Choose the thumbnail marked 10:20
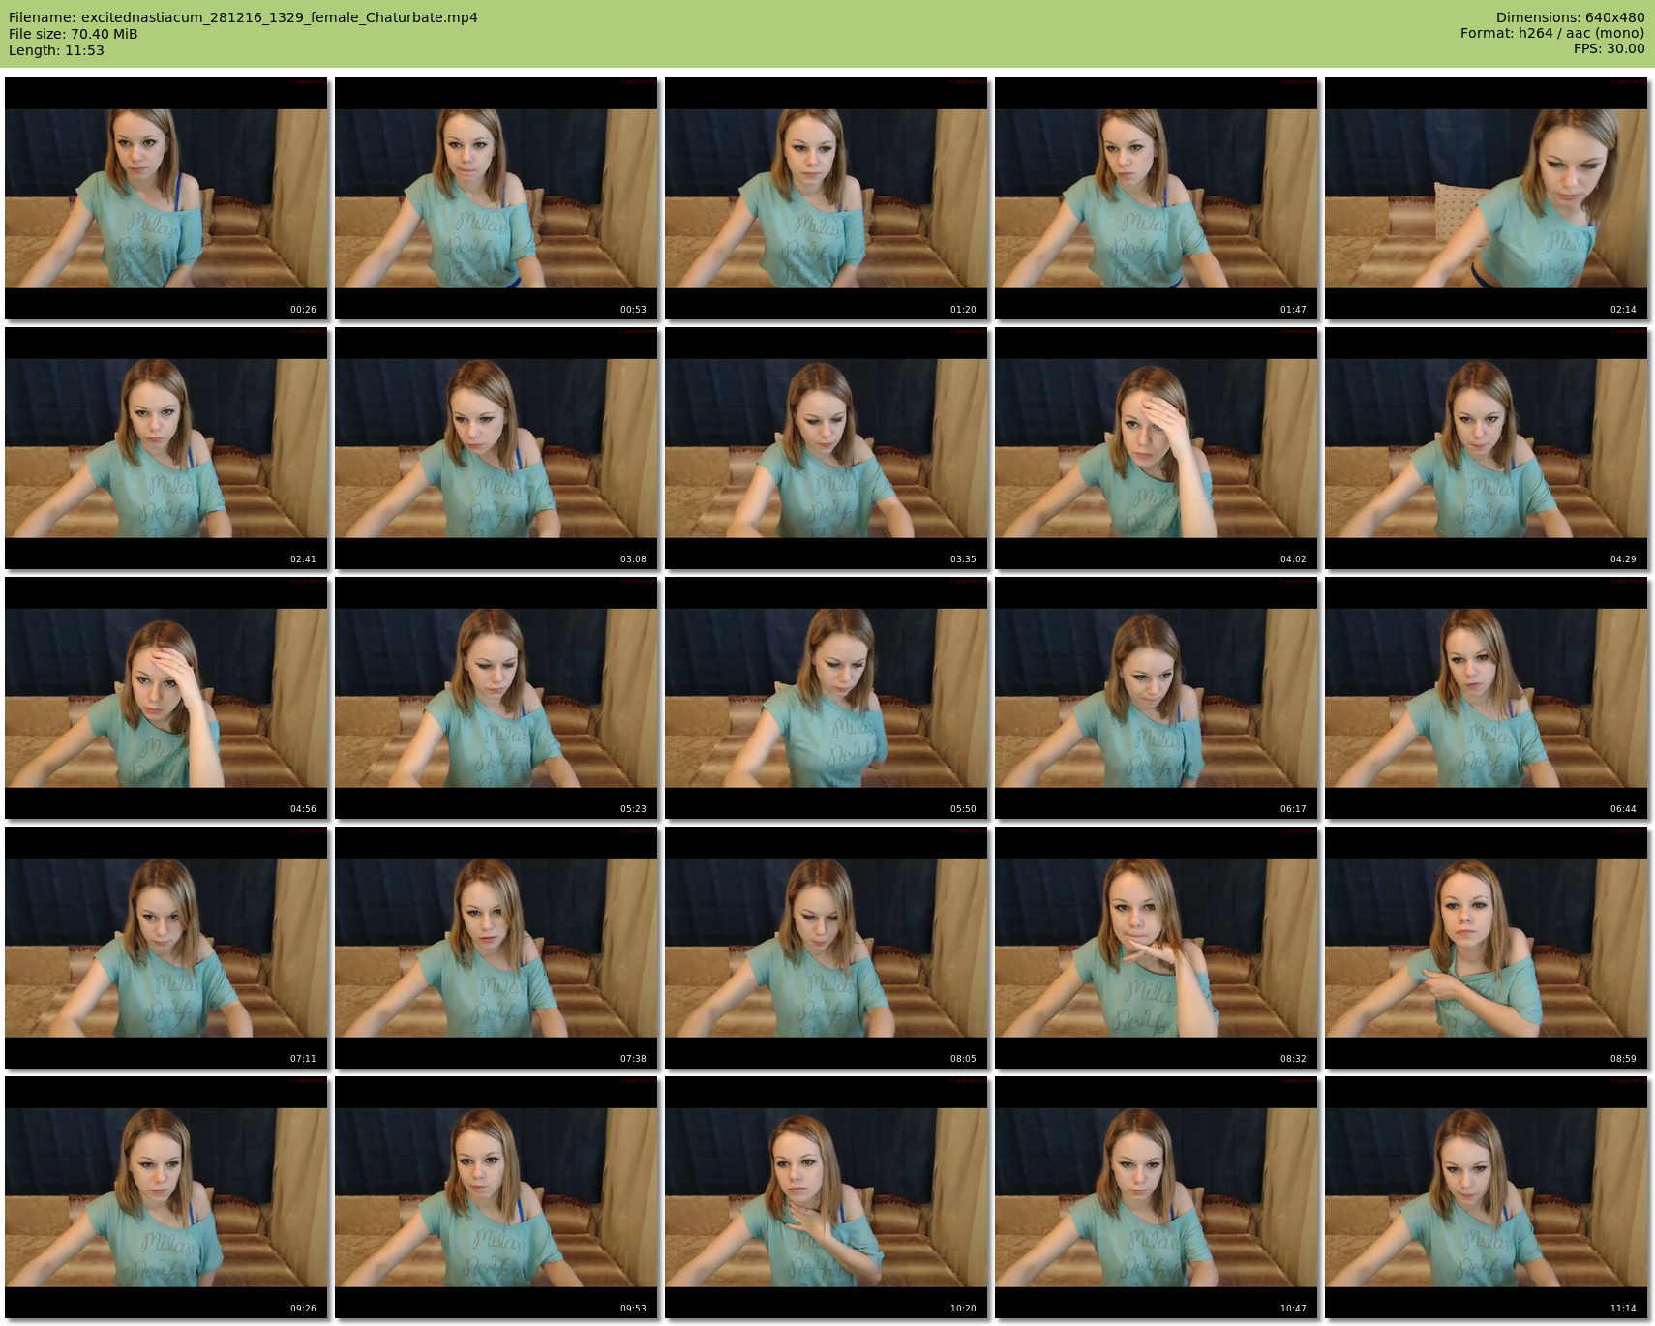Image resolution: width=1655 pixels, height=1326 pixels. (827, 1197)
